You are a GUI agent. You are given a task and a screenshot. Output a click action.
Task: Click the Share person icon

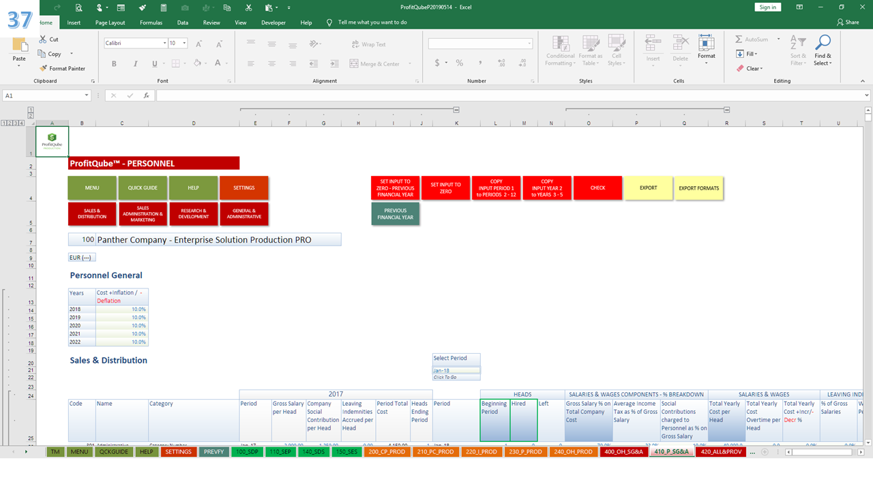[x=840, y=23]
